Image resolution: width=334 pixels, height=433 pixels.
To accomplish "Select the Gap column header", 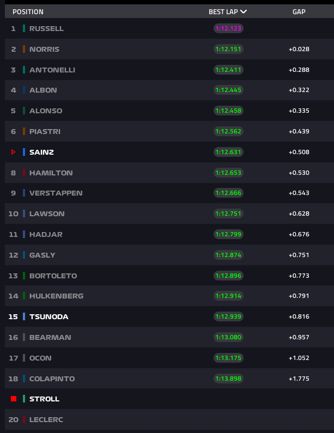I will point(299,11).
